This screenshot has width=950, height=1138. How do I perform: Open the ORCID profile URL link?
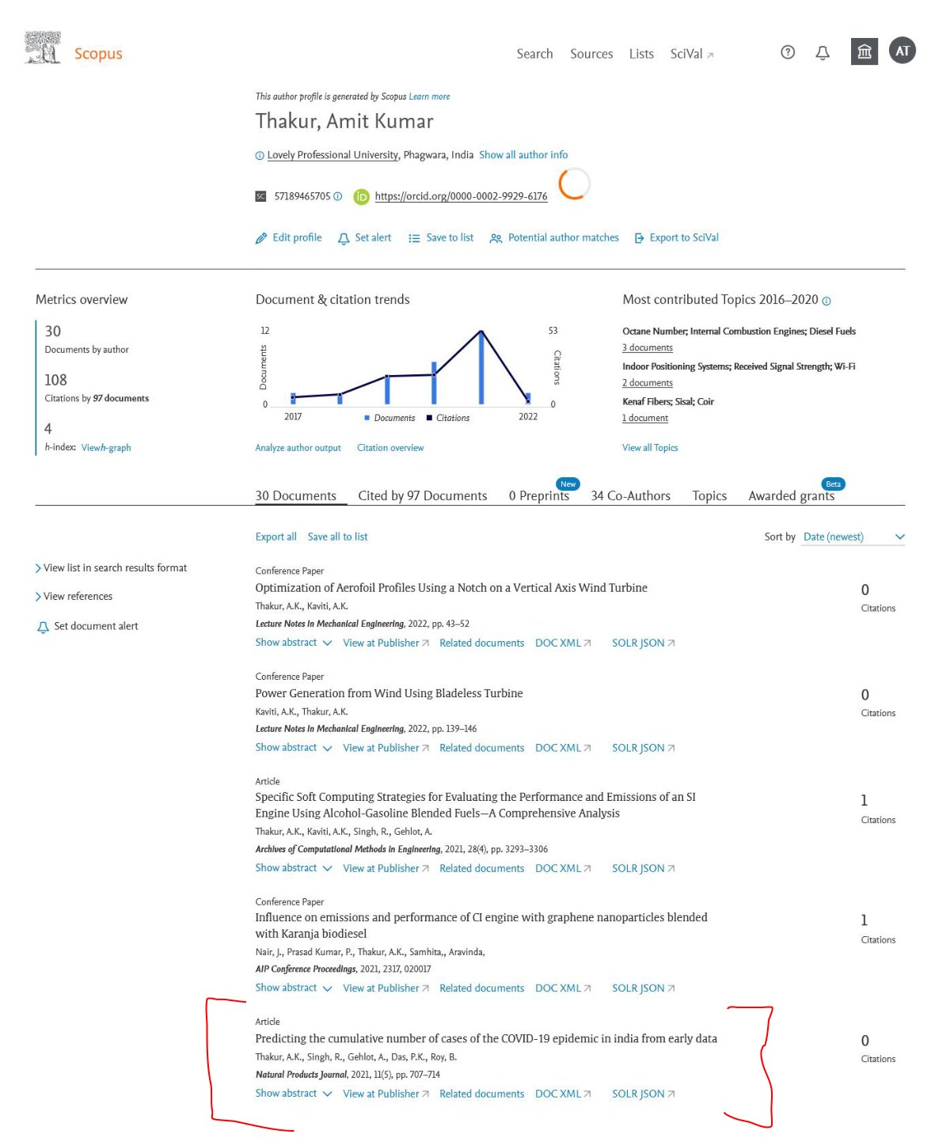(461, 196)
